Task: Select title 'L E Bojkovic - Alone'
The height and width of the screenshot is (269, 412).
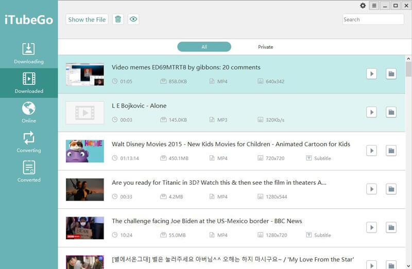Action: click(139, 106)
